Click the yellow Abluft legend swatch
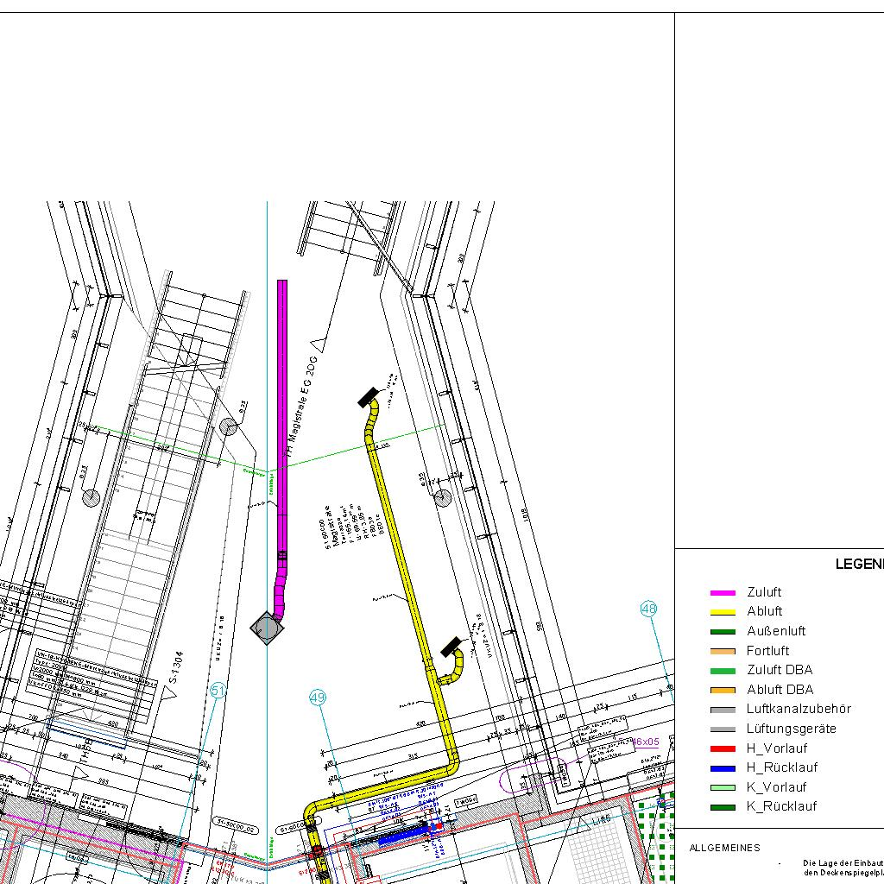This screenshot has height=884, width=884. 722,612
